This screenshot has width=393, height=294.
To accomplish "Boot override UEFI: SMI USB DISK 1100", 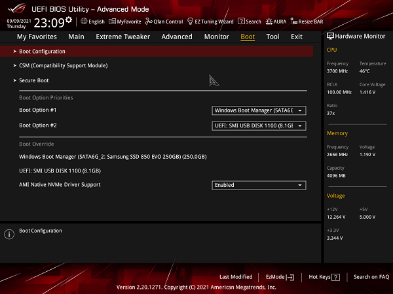I will (60, 171).
